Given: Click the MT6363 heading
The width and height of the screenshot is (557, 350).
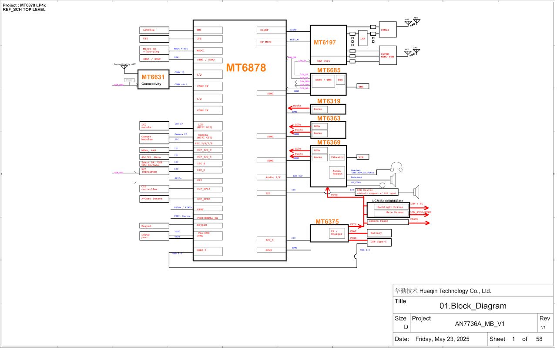Looking at the screenshot, I should click(329, 118).
